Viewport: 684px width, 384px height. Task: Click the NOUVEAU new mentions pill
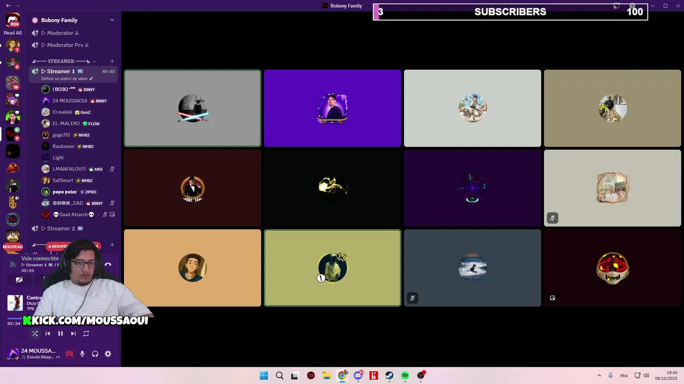[x=13, y=246]
